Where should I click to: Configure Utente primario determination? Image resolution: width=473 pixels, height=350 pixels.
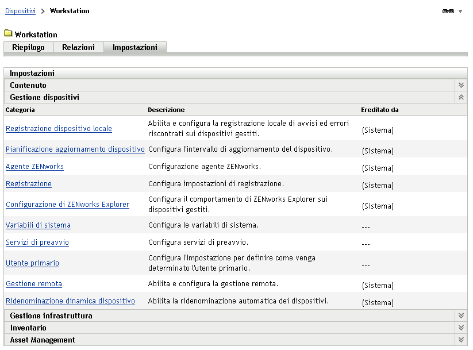tap(32, 263)
